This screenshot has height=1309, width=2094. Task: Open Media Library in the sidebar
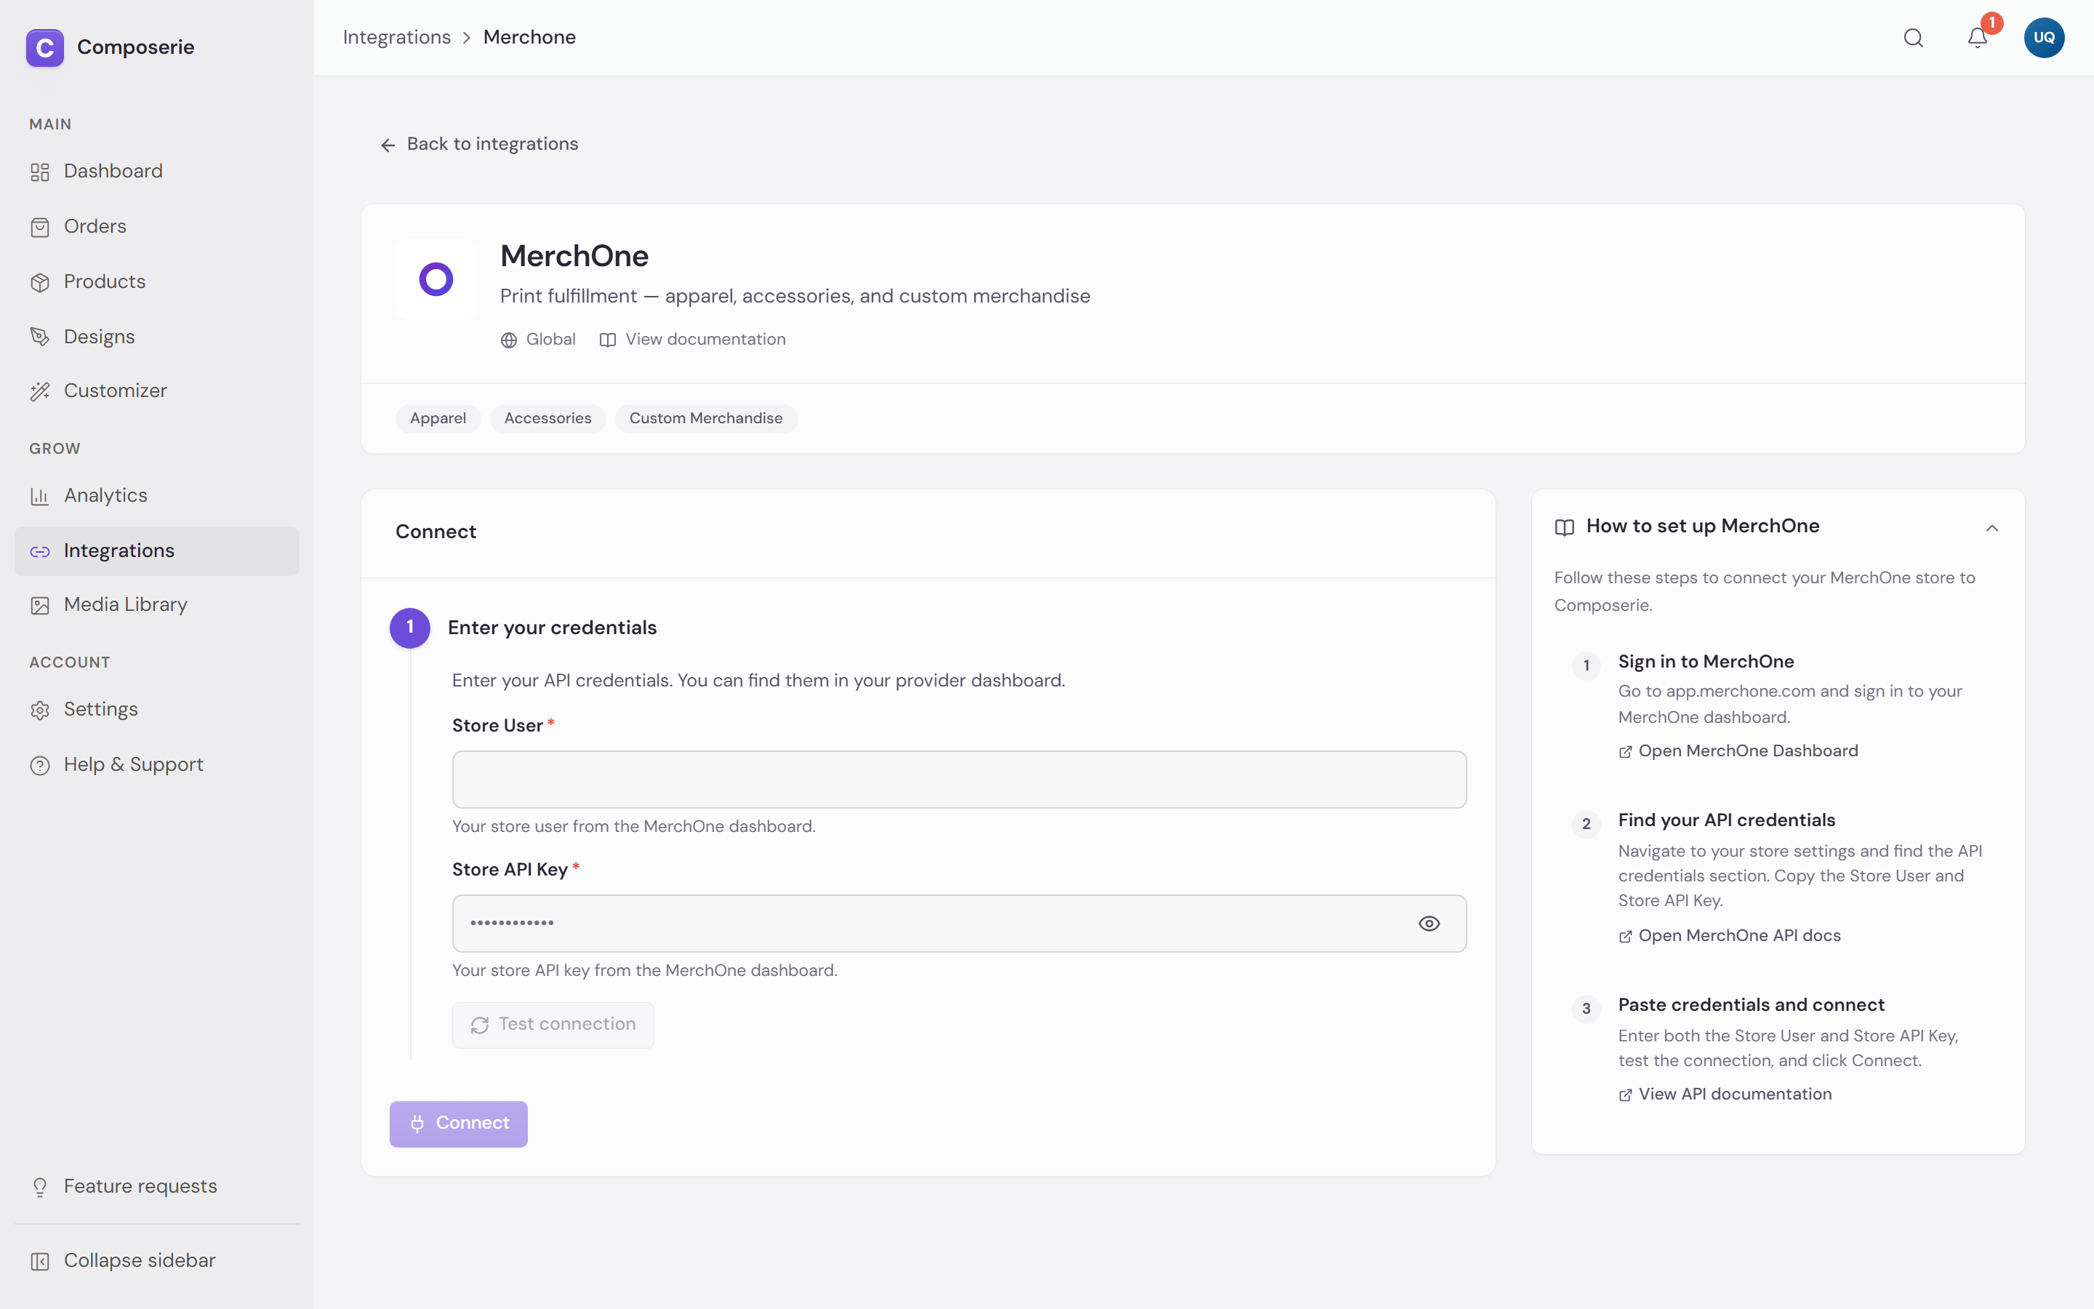(156, 604)
